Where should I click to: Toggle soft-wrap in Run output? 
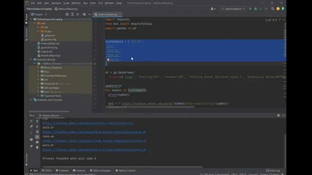[37, 132]
